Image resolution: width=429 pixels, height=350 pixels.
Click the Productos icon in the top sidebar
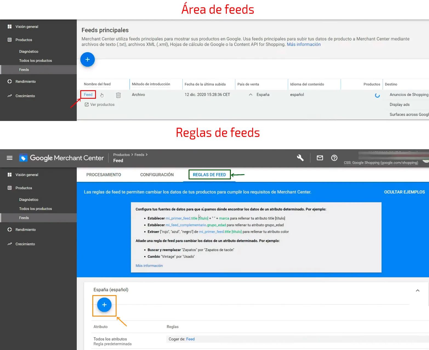[10, 40]
